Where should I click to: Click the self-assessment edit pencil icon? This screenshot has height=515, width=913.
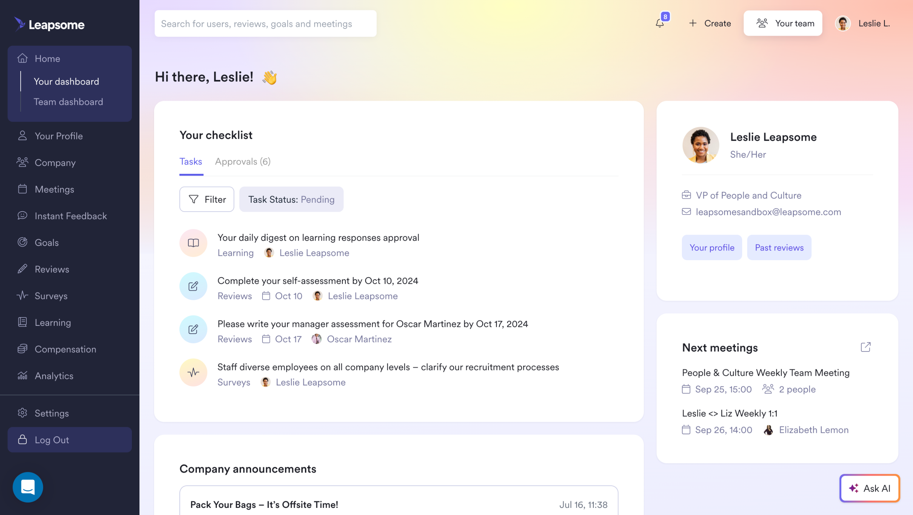coord(193,286)
